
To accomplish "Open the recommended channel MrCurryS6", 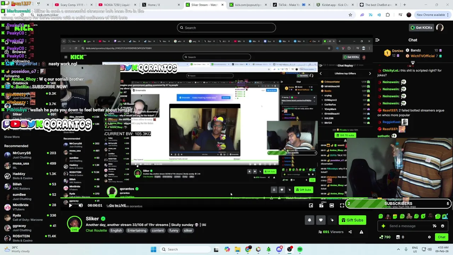I will coord(30,155).
